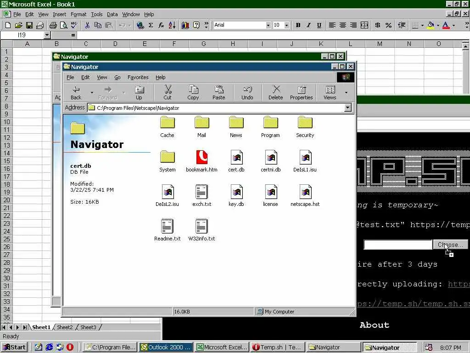The image size is (470, 353).
Task: Click the Open file icon in Excel
Action: point(18,26)
